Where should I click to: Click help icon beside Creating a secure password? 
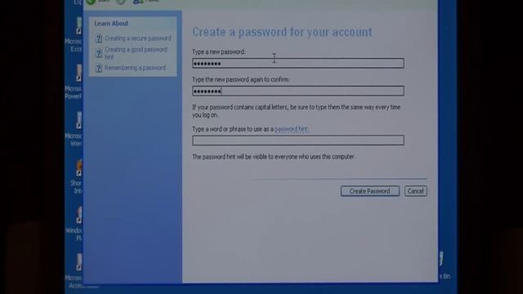(x=98, y=38)
